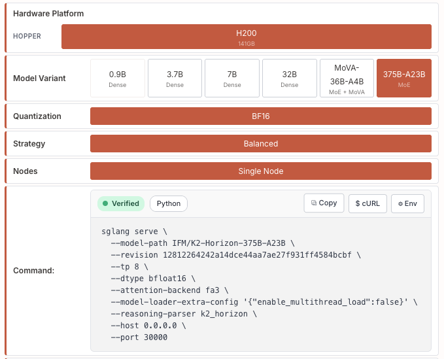
Task: Click the --attention-backend fa3 line
Action: point(169,290)
